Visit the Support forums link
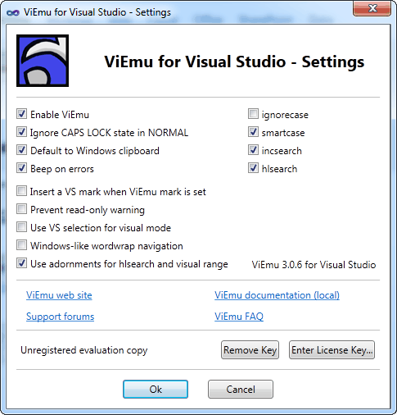This screenshot has height=415, width=397. click(x=60, y=317)
